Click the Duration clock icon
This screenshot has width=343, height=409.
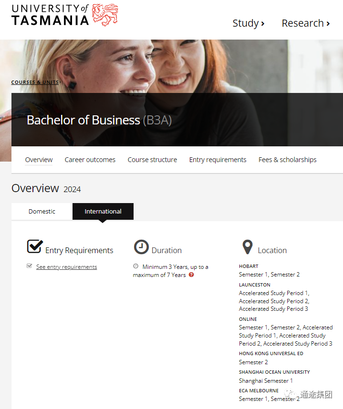(x=141, y=247)
